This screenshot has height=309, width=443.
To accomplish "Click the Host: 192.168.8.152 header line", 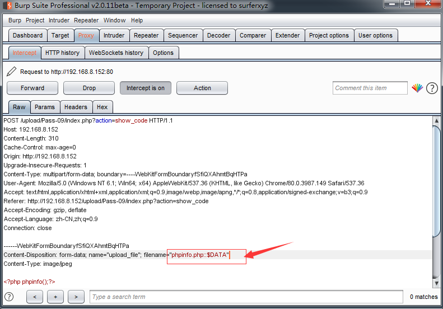I will point(31,129).
